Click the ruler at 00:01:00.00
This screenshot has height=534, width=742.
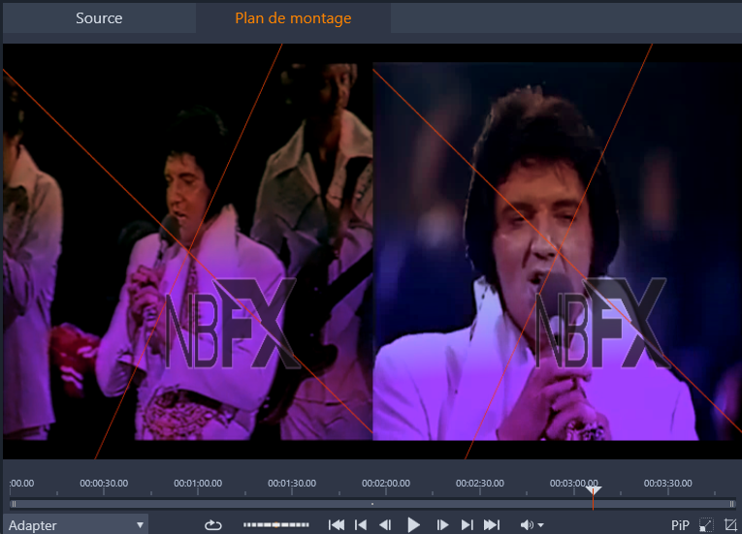tap(198, 483)
